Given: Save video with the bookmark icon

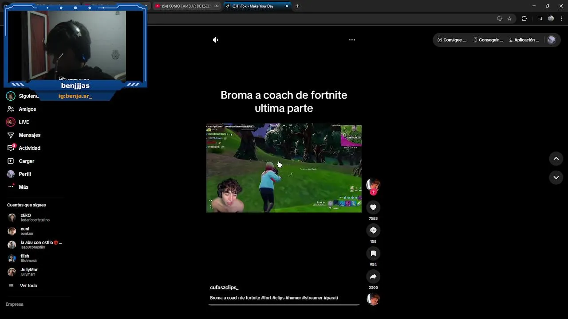Looking at the screenshot, I should pyautogui.click(x=373, y=253).
